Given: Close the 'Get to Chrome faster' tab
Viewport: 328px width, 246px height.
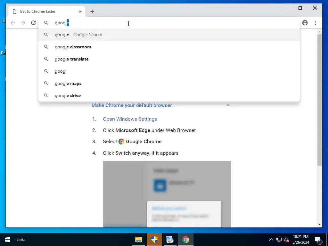Looking at the screenshot, I should 80,12.
